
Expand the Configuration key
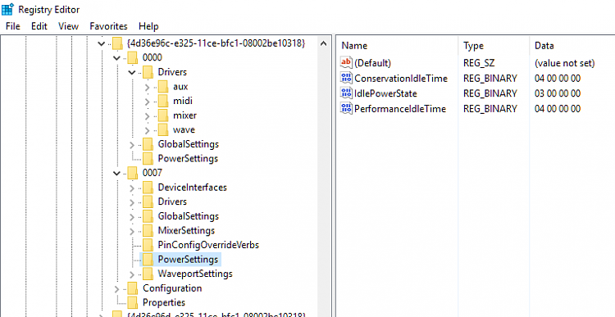tap(117, 289)
